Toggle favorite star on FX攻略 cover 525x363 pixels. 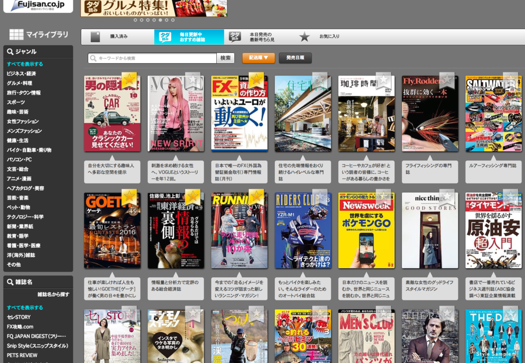pyautogui.click(x=256, y=80)
